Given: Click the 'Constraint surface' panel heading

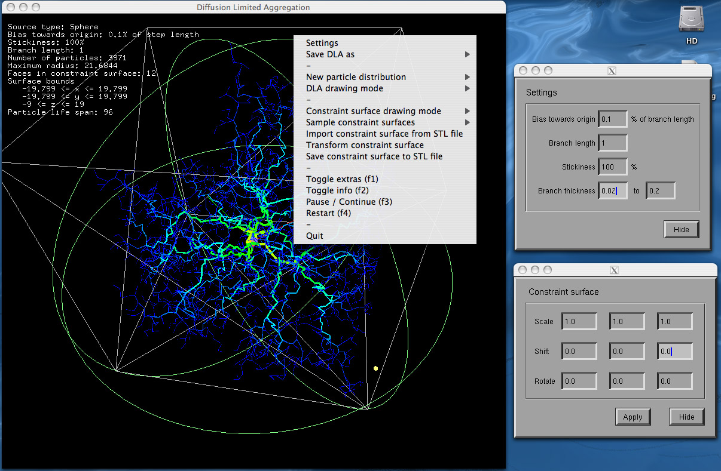Looking at the screenshot, I should (x=564, y=292).
